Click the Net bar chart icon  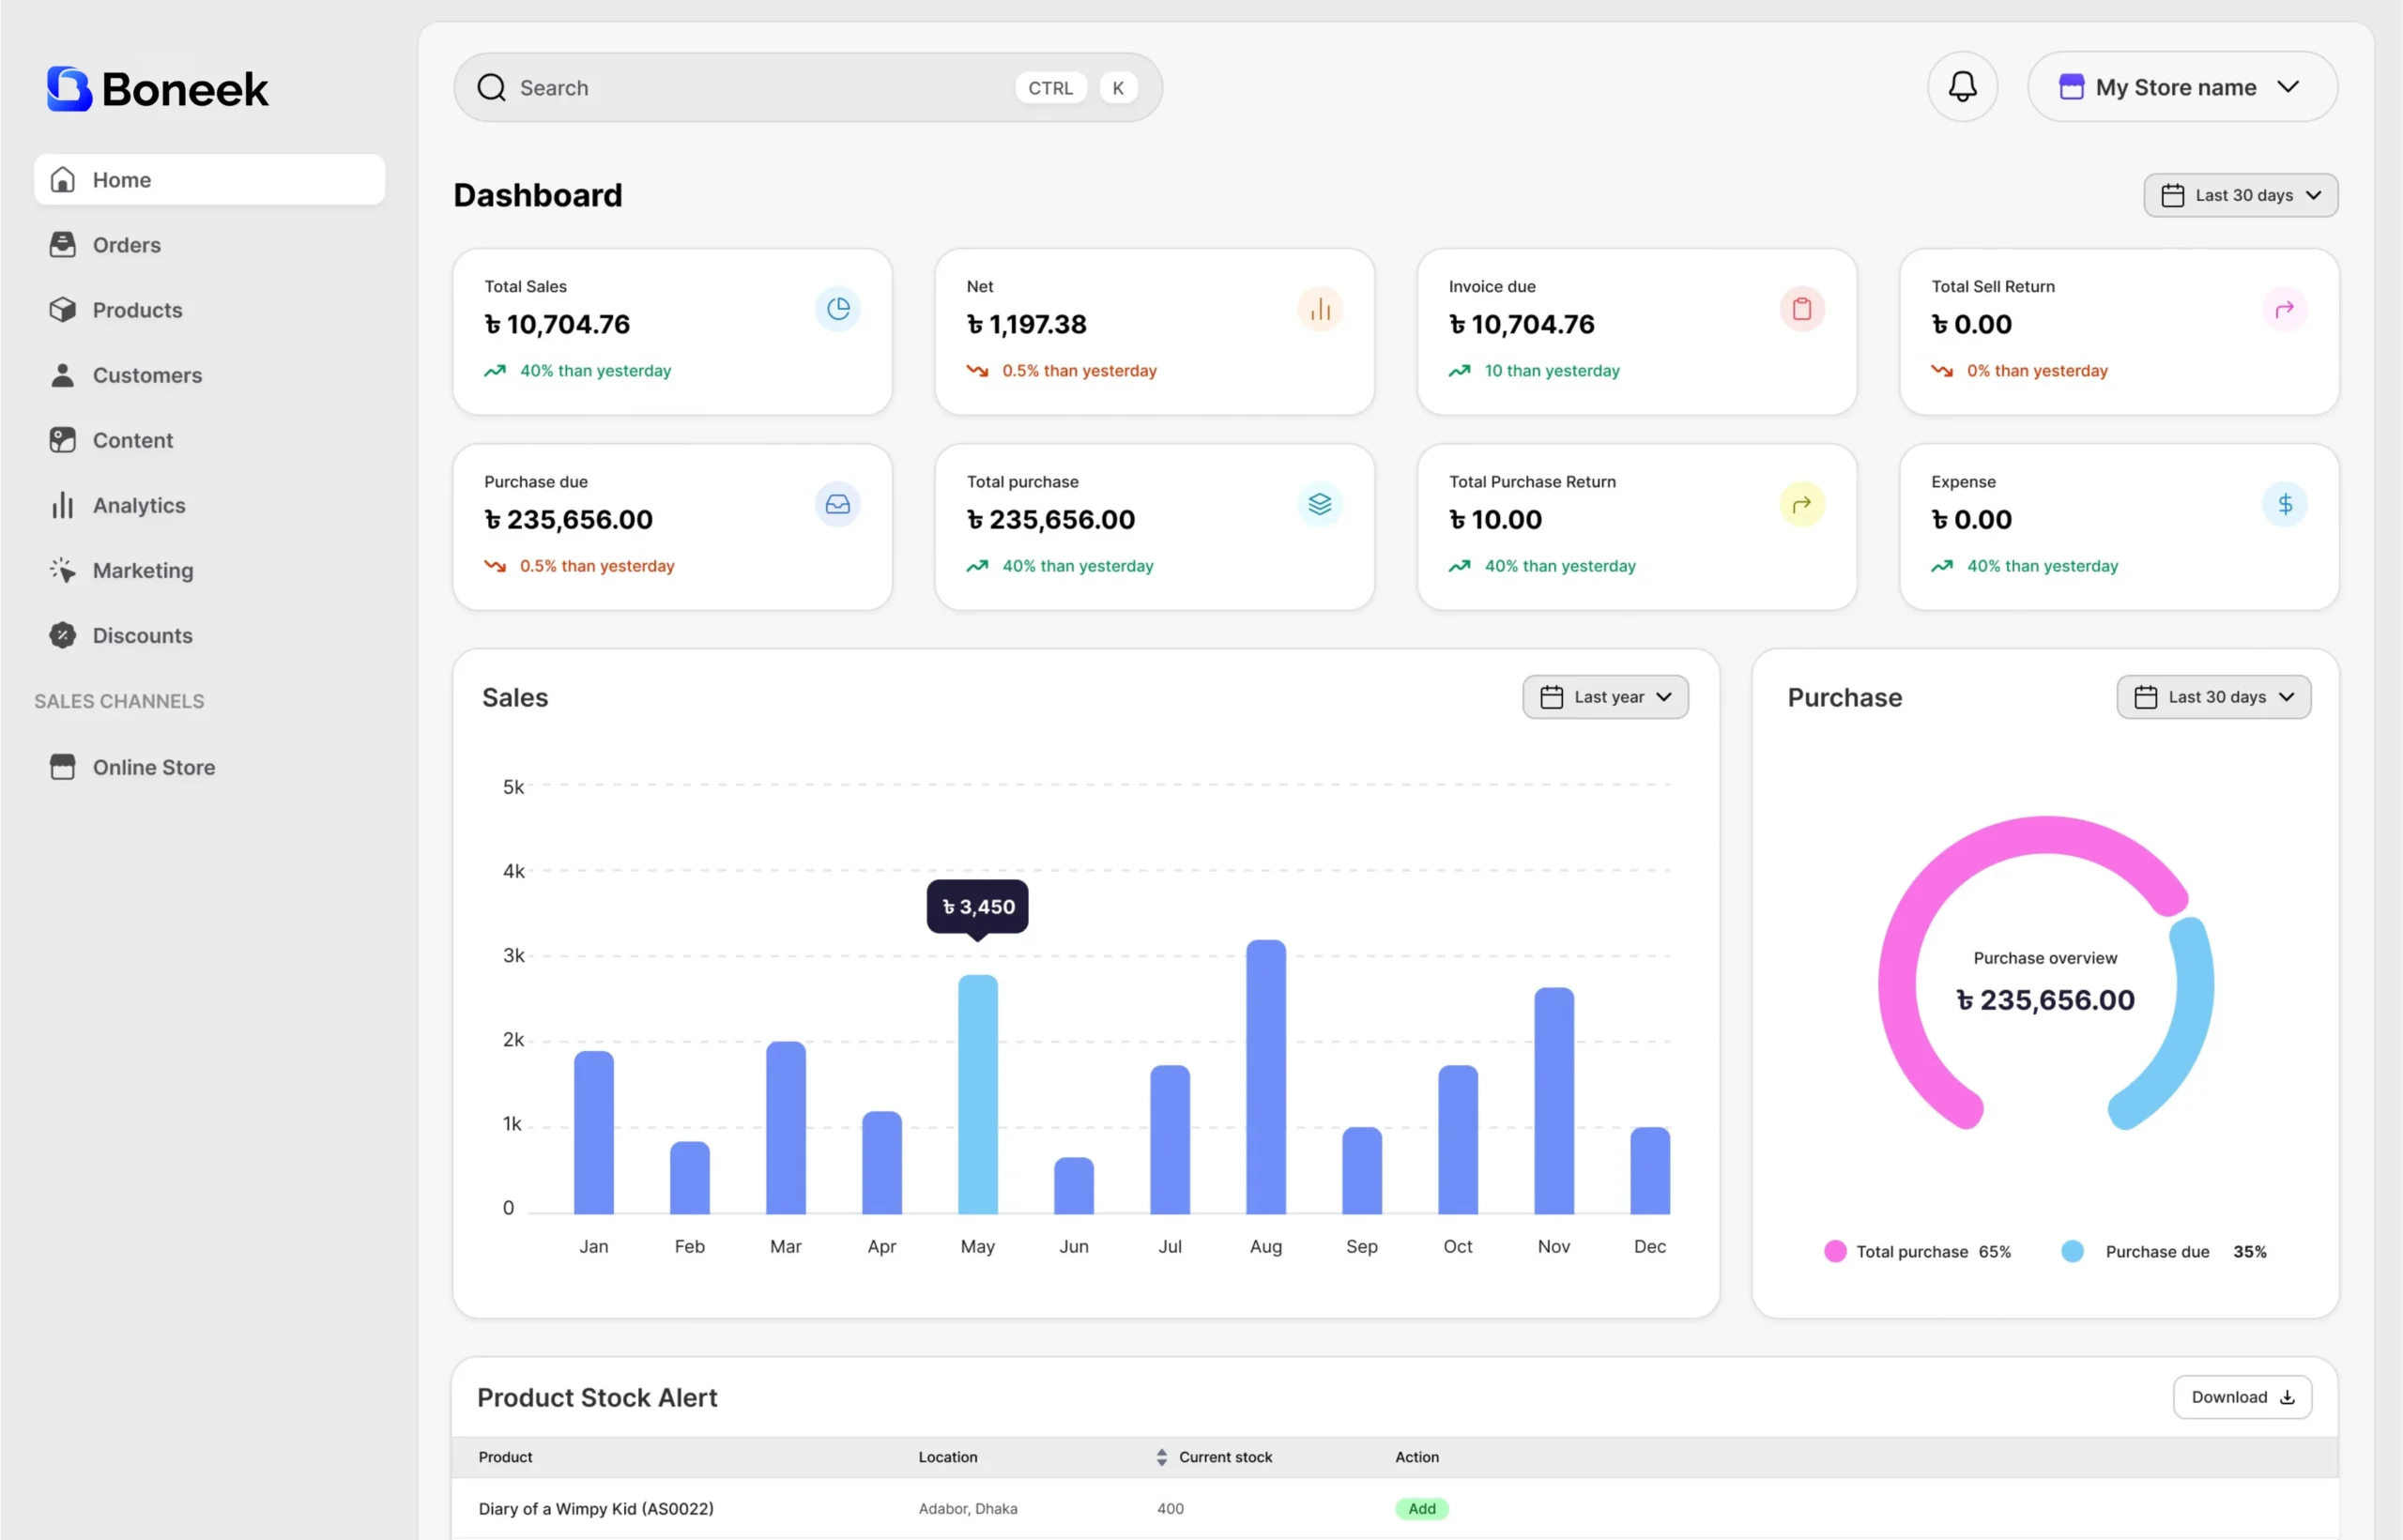(x=1320, y=308)
